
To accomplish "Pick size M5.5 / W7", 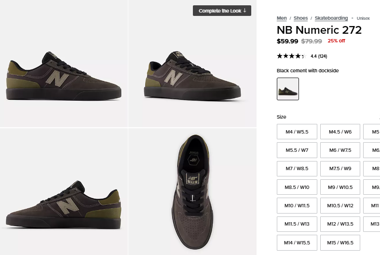I will [297, 150].
